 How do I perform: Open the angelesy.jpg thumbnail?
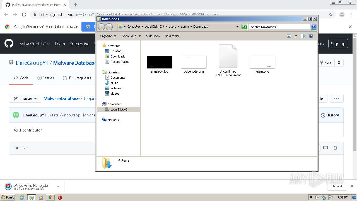click(x=159, y=62)
